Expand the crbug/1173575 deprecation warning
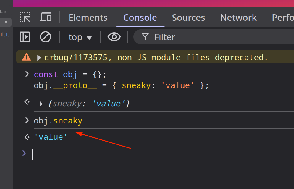This screenshot has height=189, width=294. tap(39, 57)
